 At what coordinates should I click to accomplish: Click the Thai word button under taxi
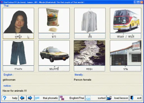point(54,69)
